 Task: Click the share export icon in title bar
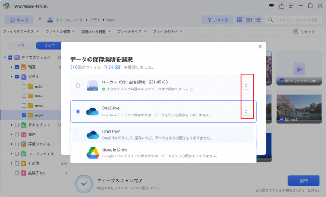coord(281,6)
